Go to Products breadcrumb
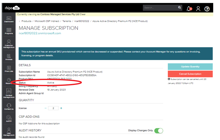The width and height of the screenshot is (220, 140). (26, 21)
